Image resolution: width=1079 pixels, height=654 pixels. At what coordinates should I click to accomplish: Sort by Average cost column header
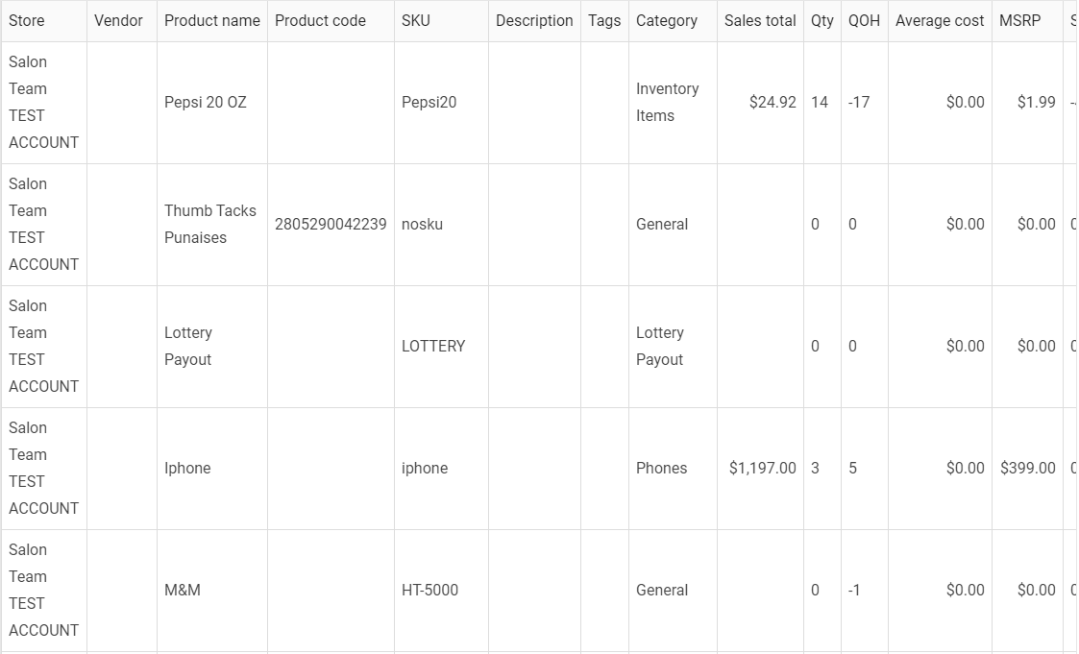tap(940, 20)
